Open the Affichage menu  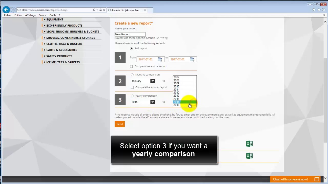click(x=30, y=15)
